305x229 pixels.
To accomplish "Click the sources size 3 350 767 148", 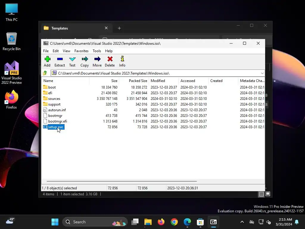I will tap(107, 98).
